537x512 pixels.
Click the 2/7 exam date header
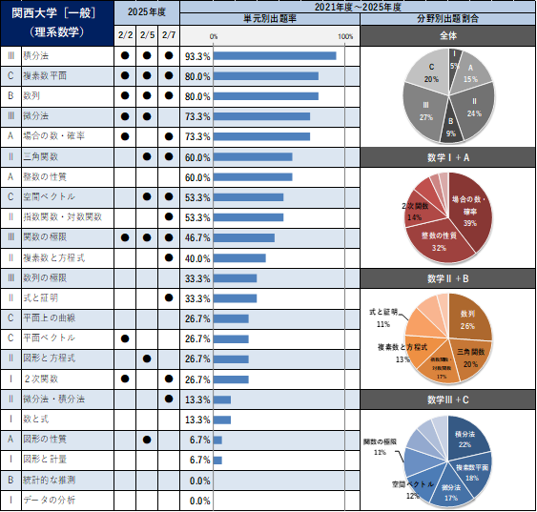click(x=169, y=35)
